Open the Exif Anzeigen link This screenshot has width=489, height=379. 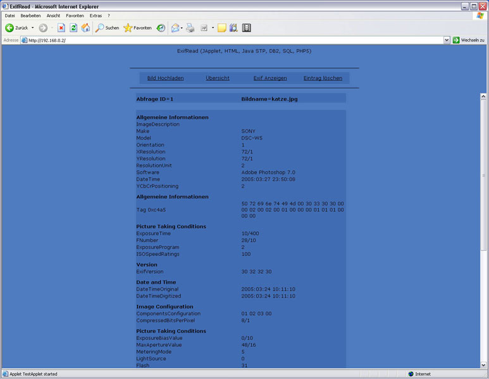click(270, 78)
